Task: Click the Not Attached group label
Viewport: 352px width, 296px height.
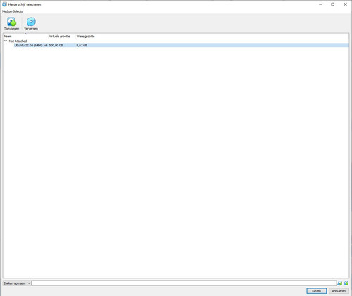Action: pos(18,41)
